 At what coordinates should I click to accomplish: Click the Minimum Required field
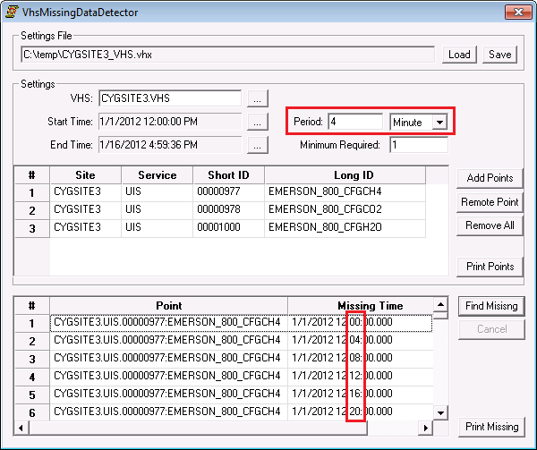tap(419, 145)
